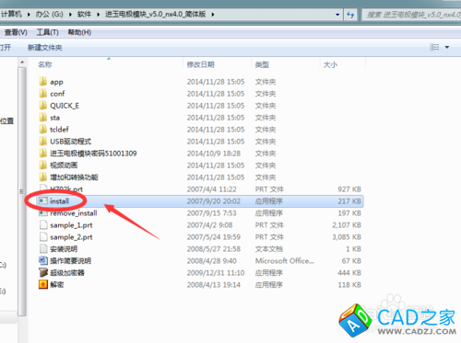Click the 超级加密器 file name
Image resolution: width=461 pixels, height=343 pixels.
point(67,273)
